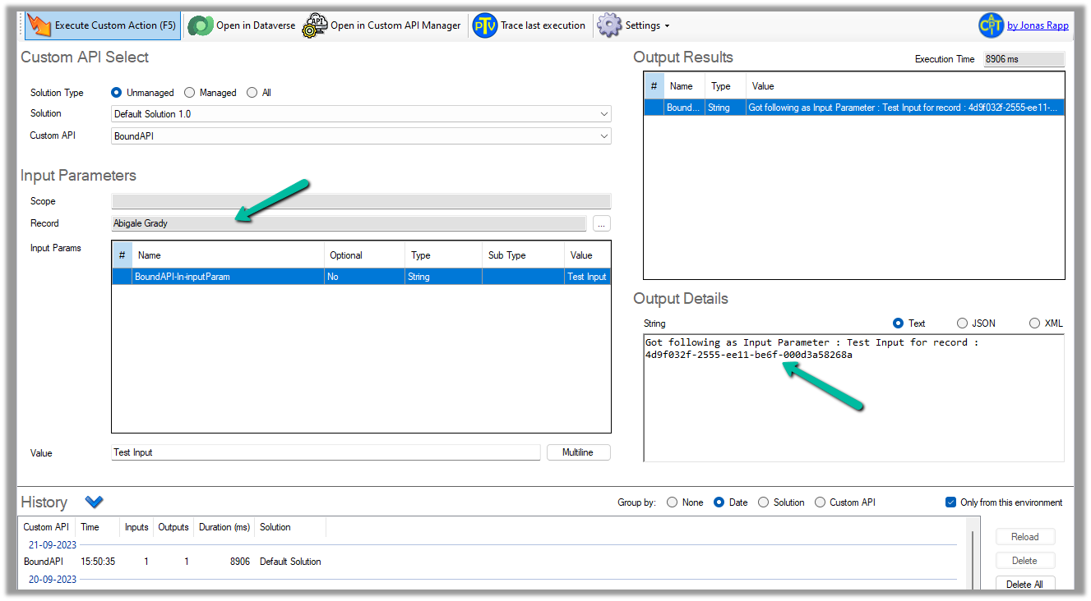
Task: Click the Trace last execution PTV icon
Action: pyautogui.click(x=485, y=25)
